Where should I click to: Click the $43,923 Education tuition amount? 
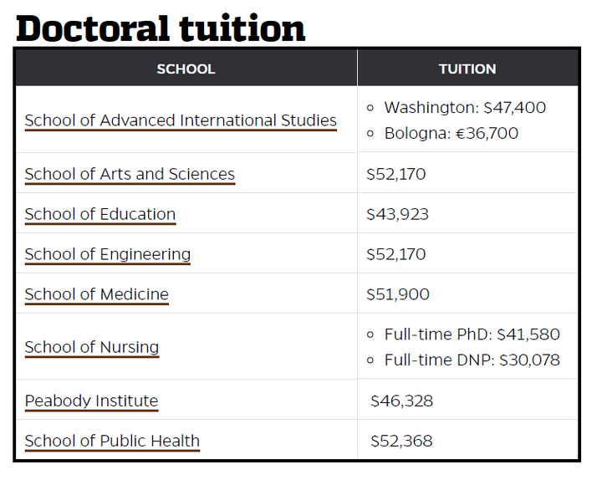(398, 214)
